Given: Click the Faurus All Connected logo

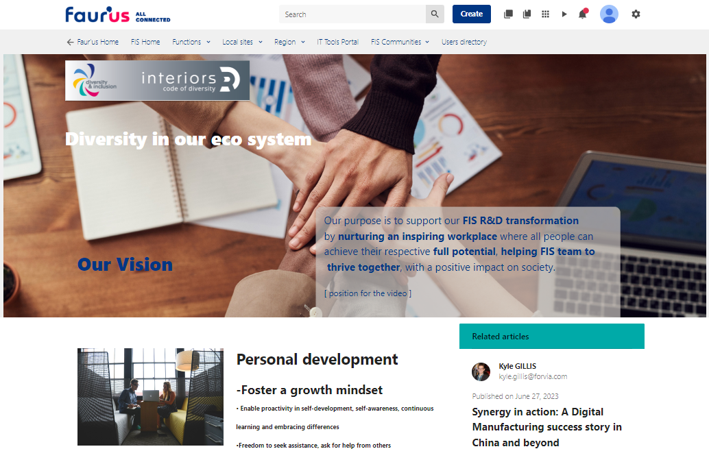Looking at the screenshot, I should coord(118,14).
